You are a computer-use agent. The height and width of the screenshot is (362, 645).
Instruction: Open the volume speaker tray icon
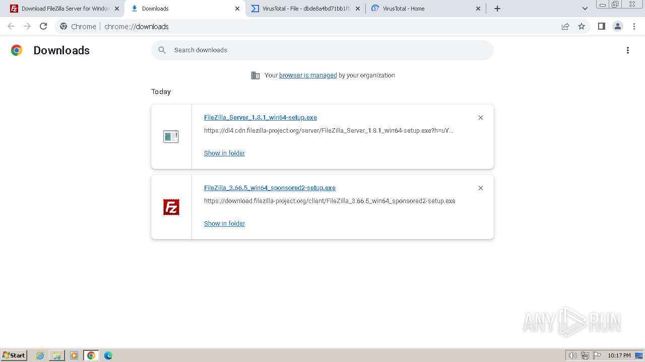pyautogui.click(x=572, y=355)
